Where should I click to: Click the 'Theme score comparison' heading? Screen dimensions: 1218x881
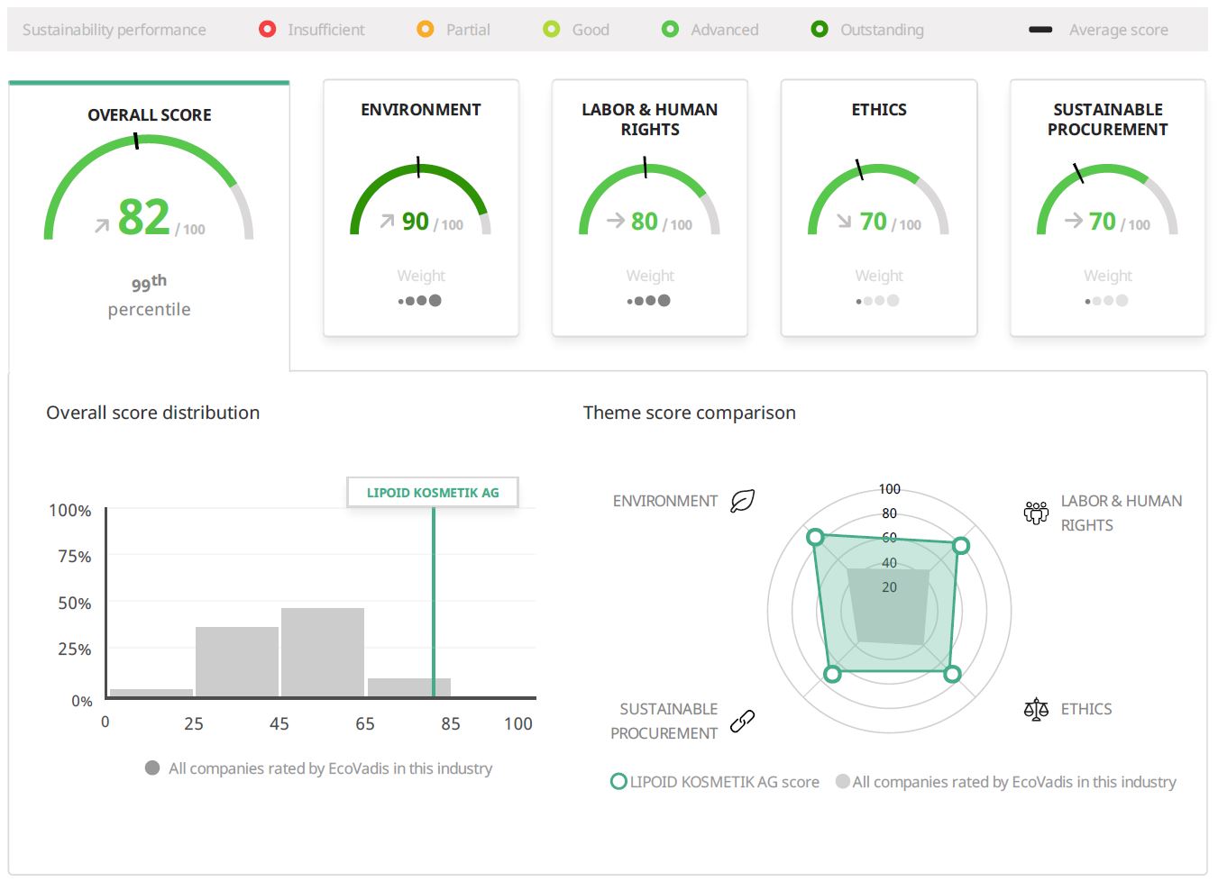690,413
